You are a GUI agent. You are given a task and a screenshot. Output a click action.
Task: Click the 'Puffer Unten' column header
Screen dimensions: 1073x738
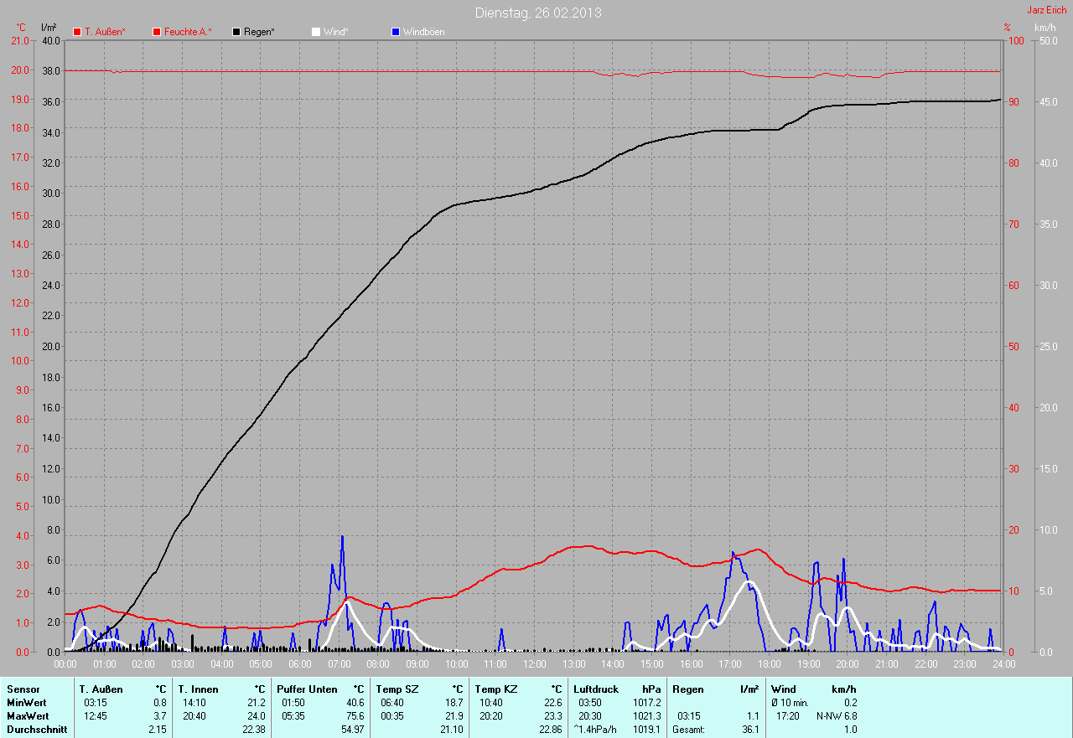pos(308,689)
